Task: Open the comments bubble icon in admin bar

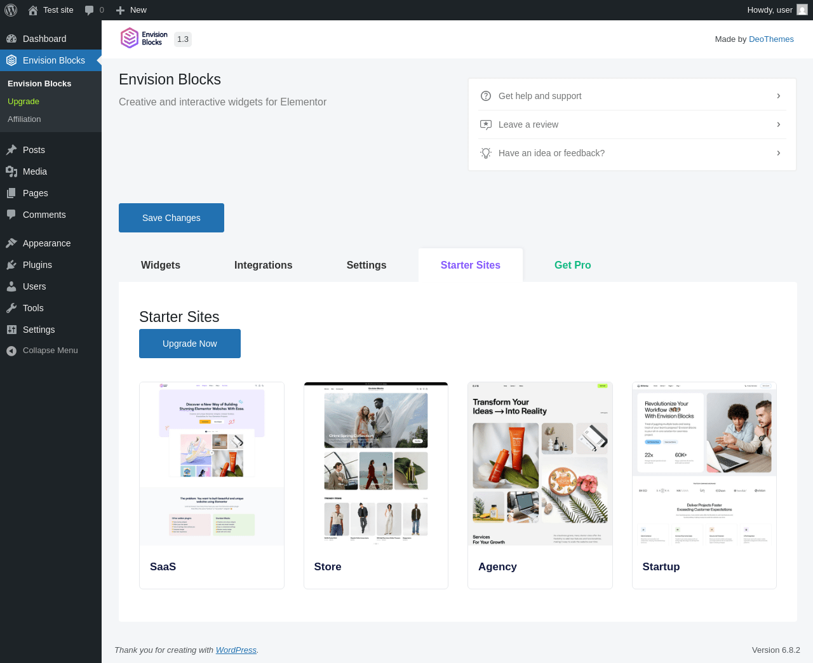Action: pos(89,10)
